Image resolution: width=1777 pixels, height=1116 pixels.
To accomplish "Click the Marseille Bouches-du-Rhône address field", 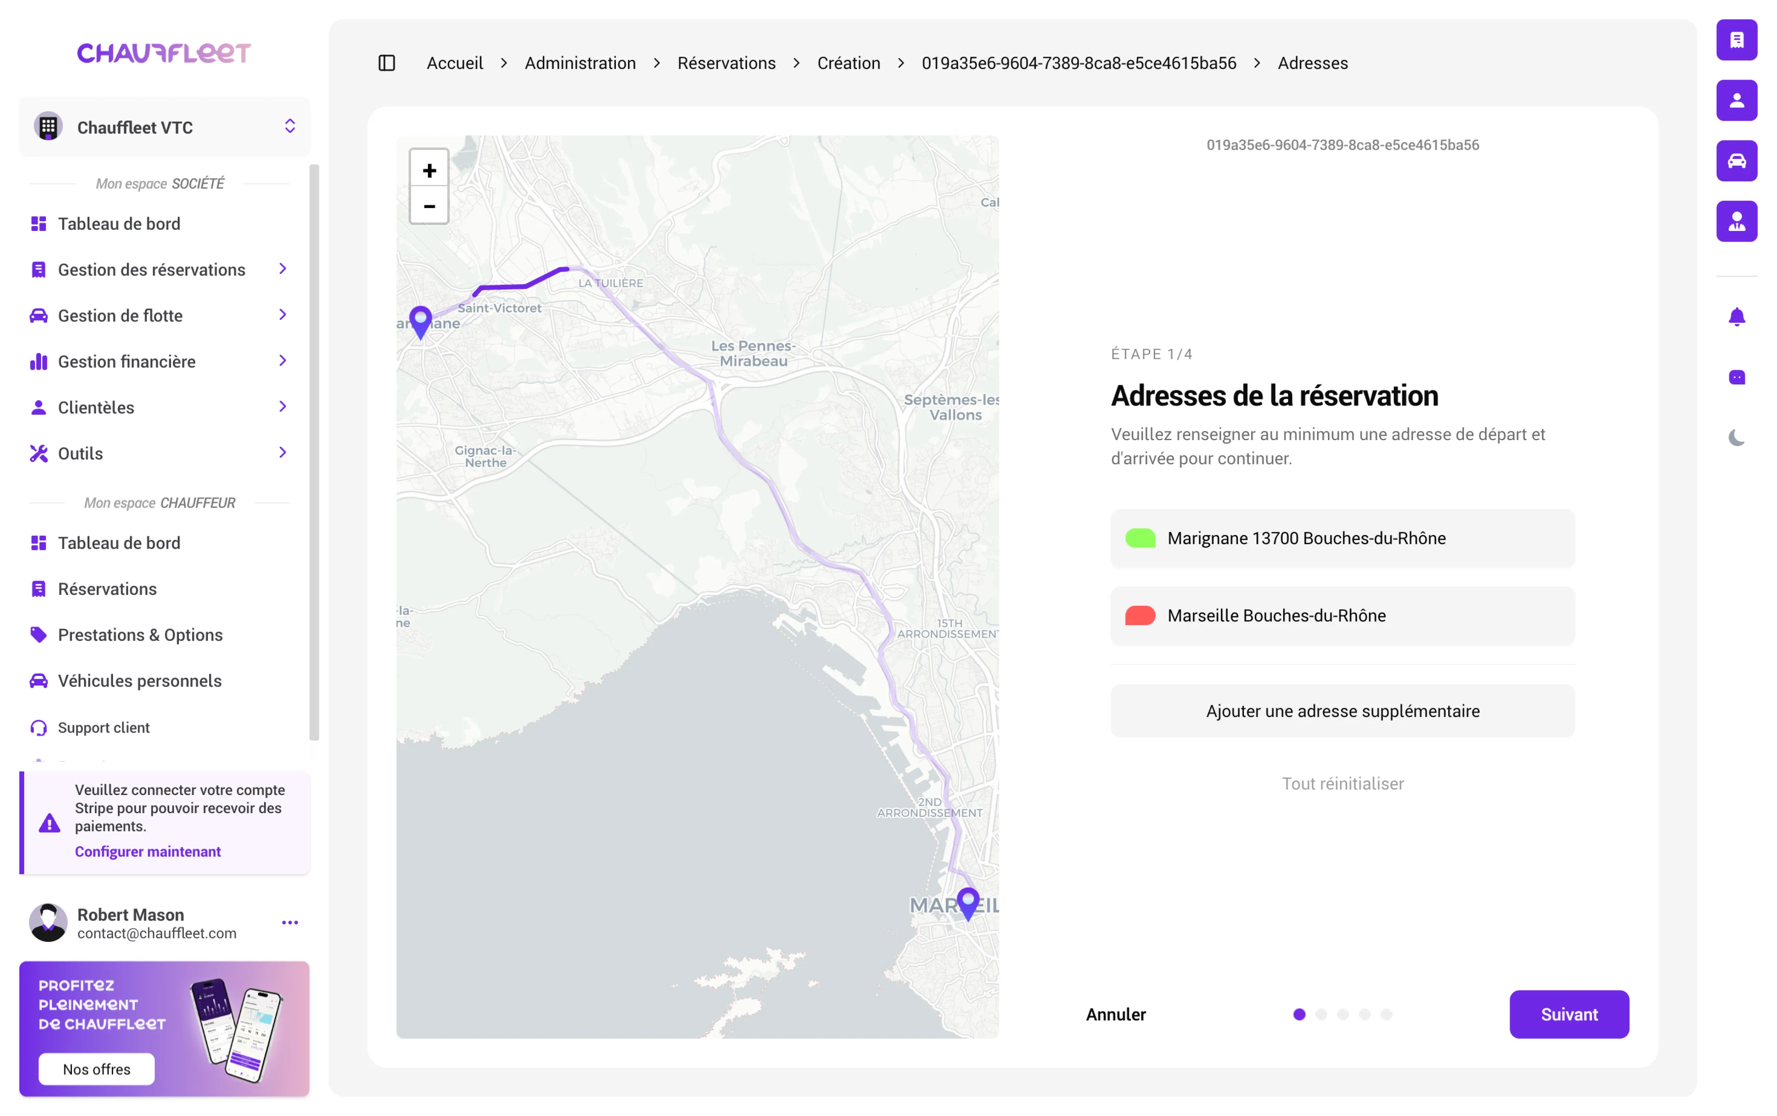I will 1342,616.
